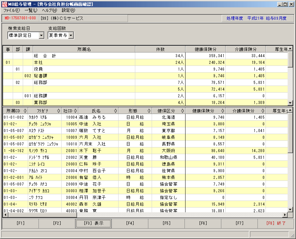Viewport: 296px width, 239px height.
Task: Sort by 氏名 column header
Action: click(98, 111)
